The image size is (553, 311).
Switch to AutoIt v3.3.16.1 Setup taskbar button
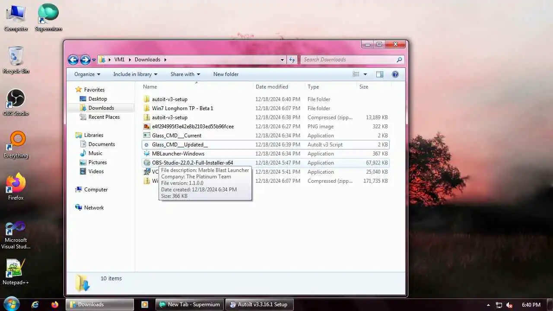point(260,305)
